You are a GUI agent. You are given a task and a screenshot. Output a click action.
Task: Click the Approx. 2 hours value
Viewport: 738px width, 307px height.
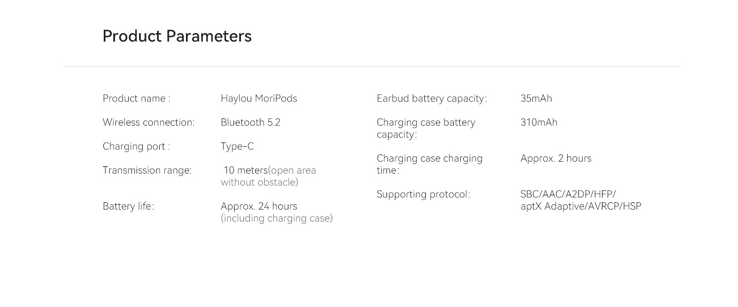click(556, 159)
